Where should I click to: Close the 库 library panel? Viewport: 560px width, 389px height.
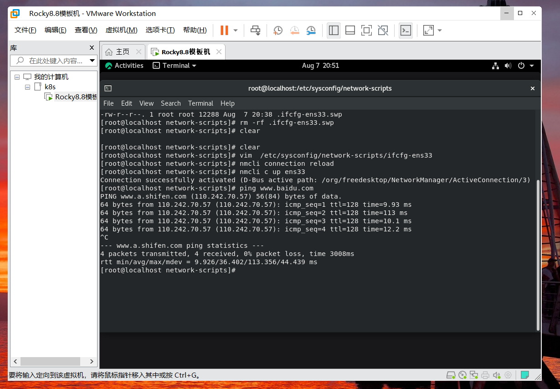(x=92, y=47)
